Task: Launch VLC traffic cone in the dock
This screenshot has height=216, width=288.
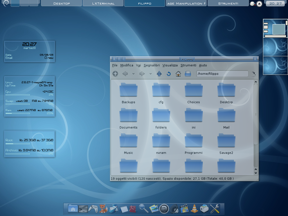Action: (194, 209)
